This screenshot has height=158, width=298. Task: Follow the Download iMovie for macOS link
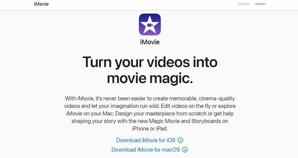(x=146, y=150)
